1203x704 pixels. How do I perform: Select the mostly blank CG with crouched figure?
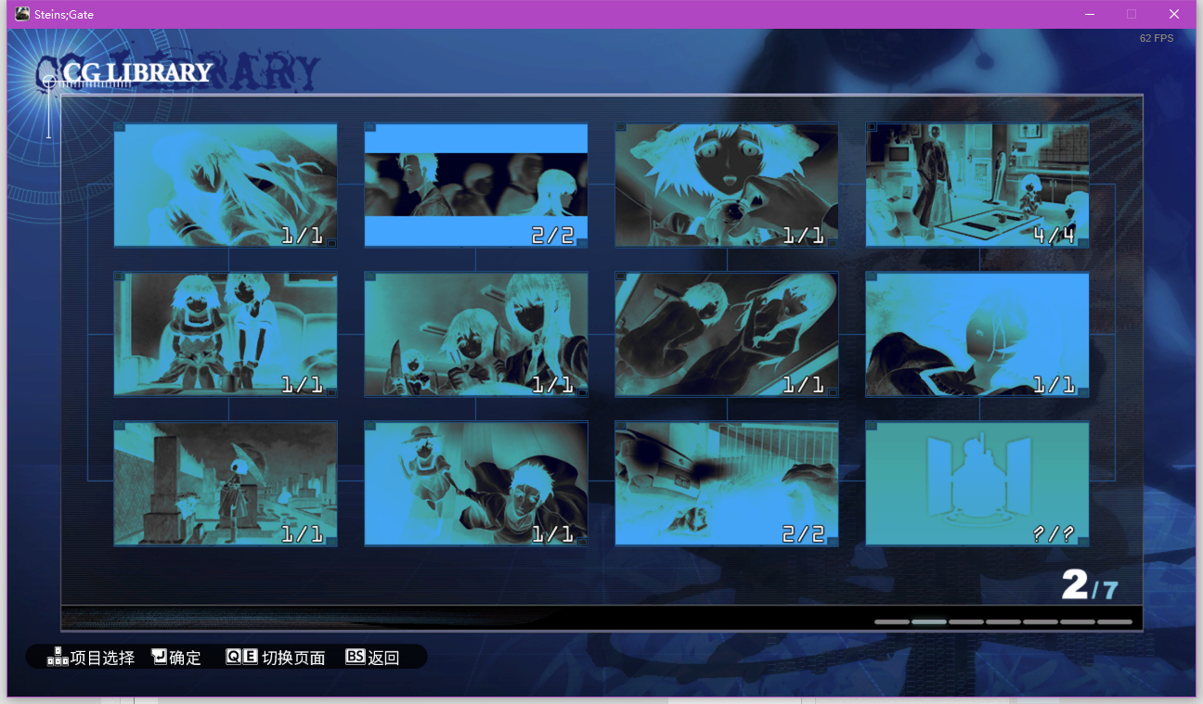977,334
